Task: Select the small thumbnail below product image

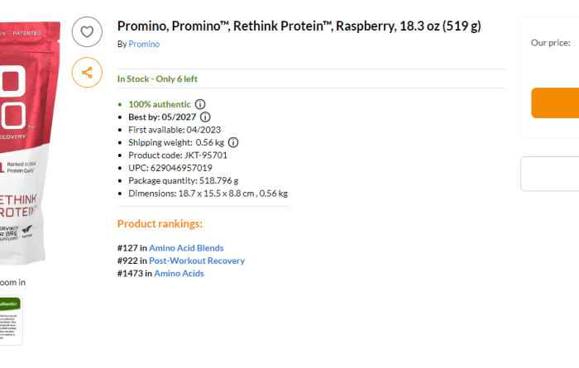Action: coord(10,318)
